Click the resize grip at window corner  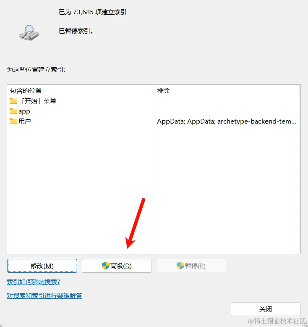click(305, 324)
